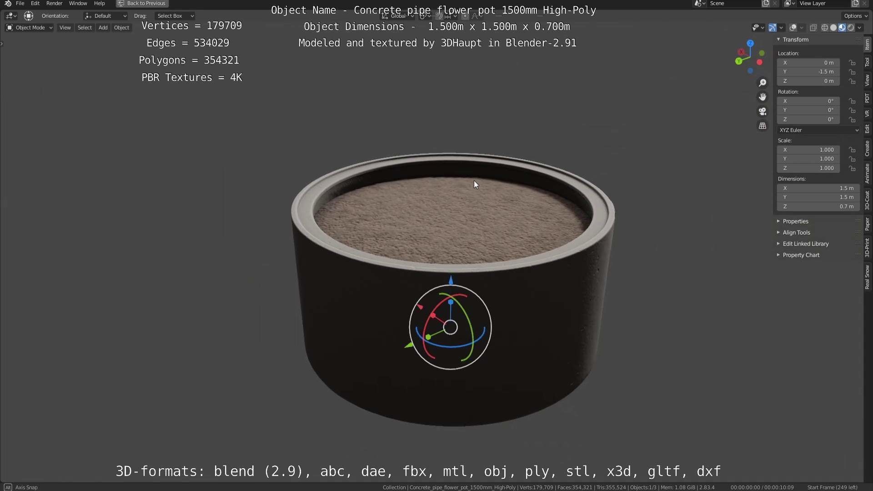Screen dimensions: 873x491
Task: Click the blue Z arrow of rotate gizmo
Action: pos(451,280)
